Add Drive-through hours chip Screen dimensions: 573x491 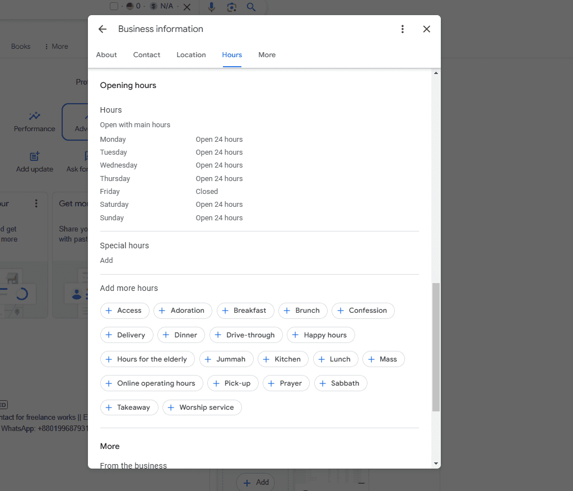[246, 335]
